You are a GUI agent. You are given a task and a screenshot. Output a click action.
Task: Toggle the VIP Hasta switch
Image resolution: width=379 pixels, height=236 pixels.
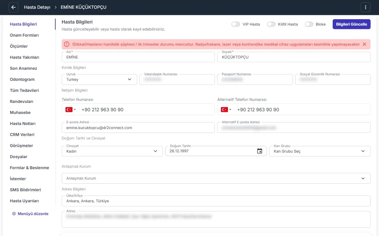[236, 24]
